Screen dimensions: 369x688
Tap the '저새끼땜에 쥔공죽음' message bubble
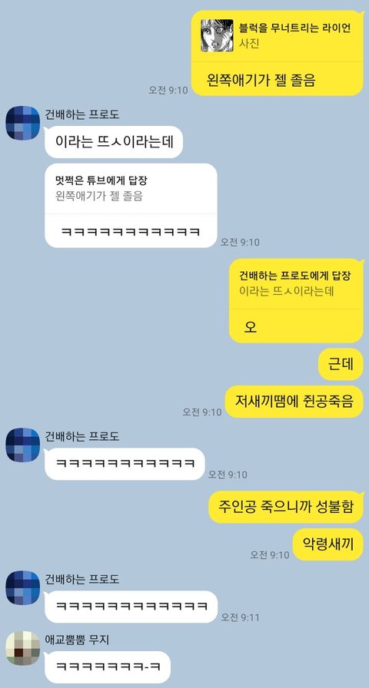pos(294,402)
